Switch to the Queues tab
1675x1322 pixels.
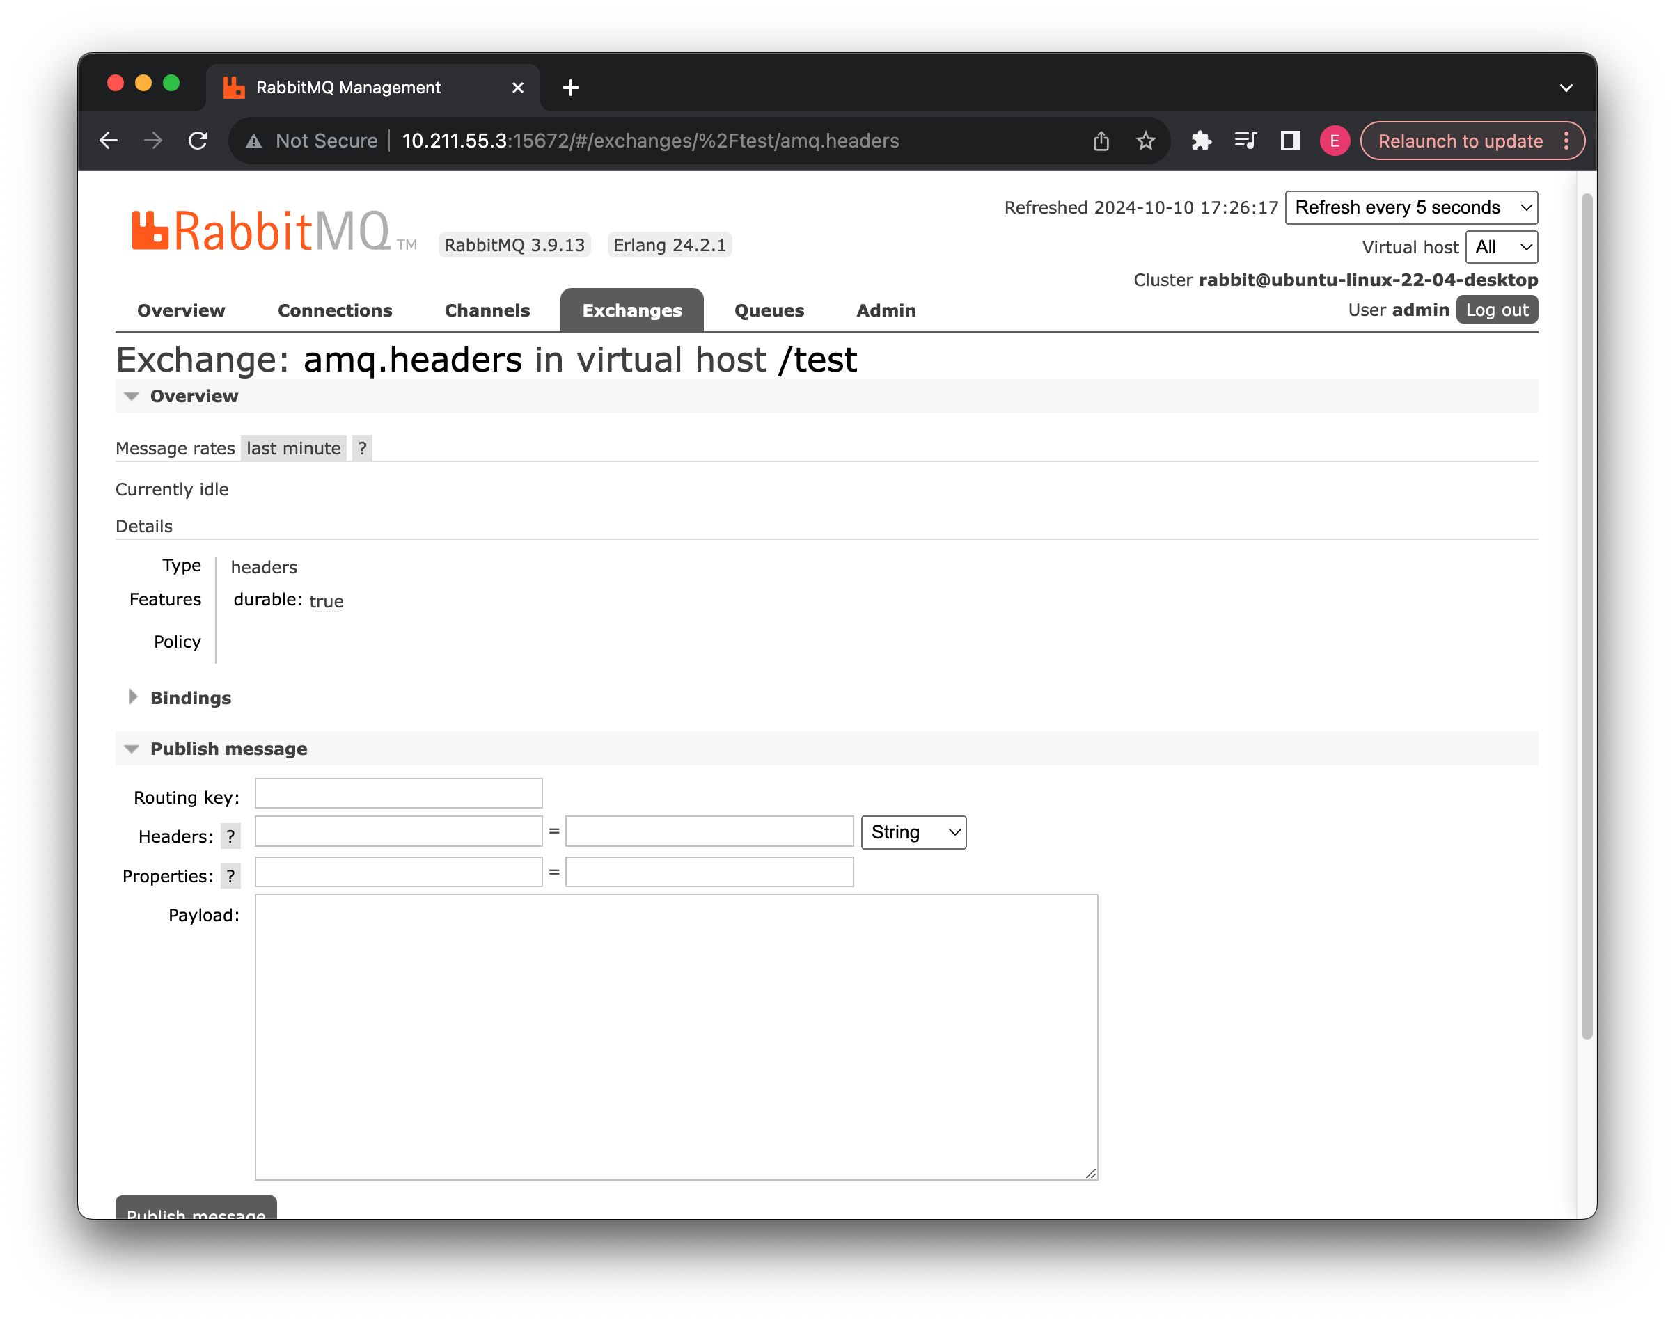[768, 310]
